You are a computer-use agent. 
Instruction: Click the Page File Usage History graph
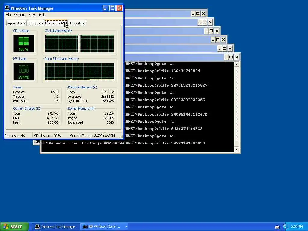pyautogui.click(x=79, y=72)
